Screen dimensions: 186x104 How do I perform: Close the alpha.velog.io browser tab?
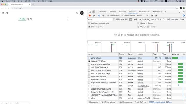29,5
